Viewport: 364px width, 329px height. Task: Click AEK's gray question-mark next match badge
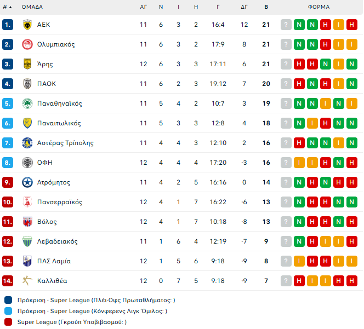[x=286, y=25]
